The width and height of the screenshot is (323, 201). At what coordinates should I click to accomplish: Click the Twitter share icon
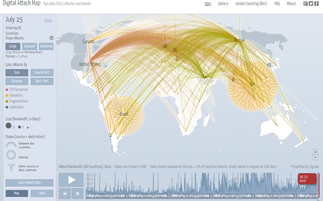(311, 3)
